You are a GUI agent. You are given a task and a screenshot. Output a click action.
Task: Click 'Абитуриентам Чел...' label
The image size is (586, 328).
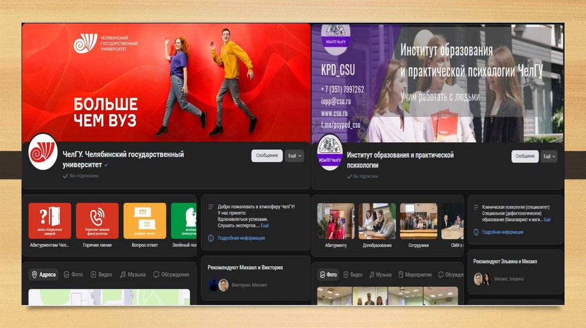49,245
